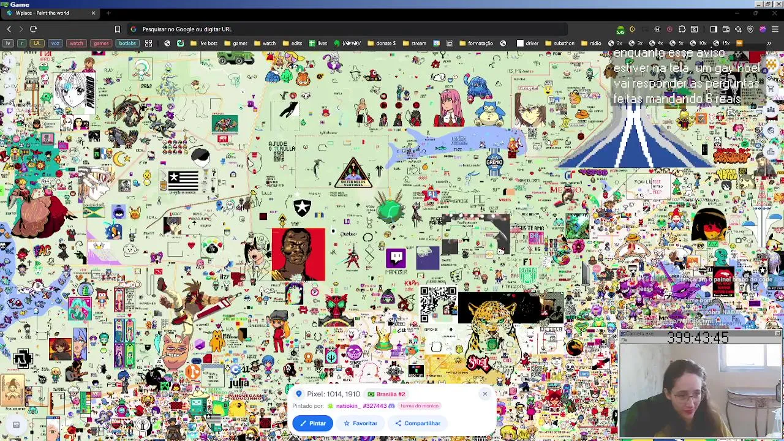This screenshot has width=784, height=441.
Task: Open the Wplace store cart icon
Action: point(771,88)
